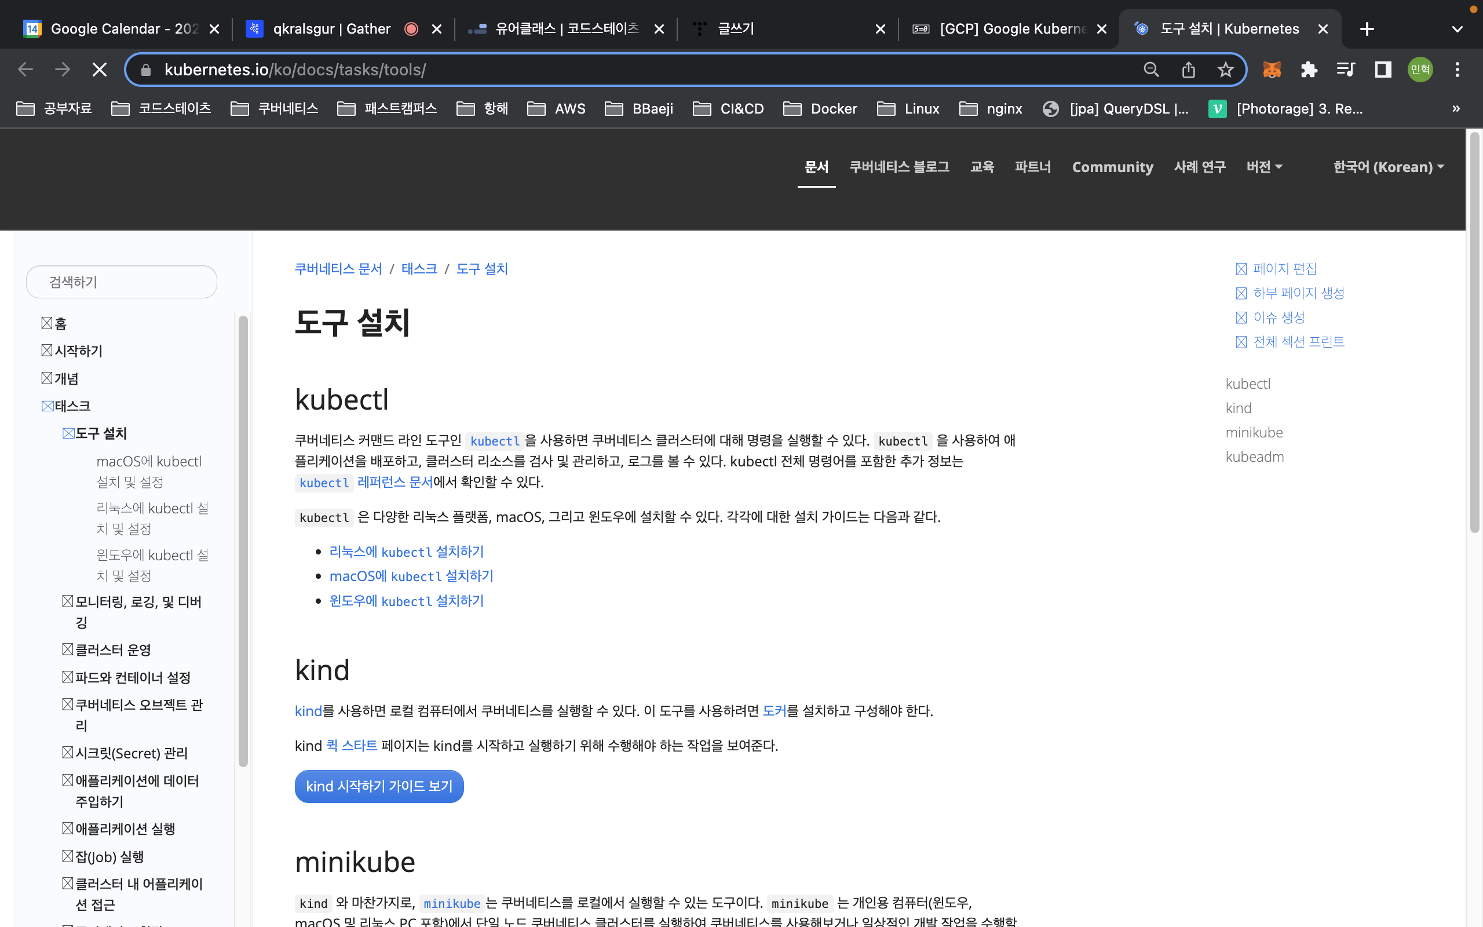Bookmark this page with the star icon
Viewport: 1483px width, 927px height.
click(x=1225, y=70)
